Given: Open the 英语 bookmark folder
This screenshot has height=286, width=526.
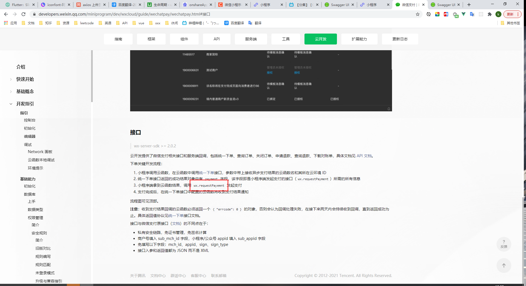Looking at the screenshot, I should point(105,23).
